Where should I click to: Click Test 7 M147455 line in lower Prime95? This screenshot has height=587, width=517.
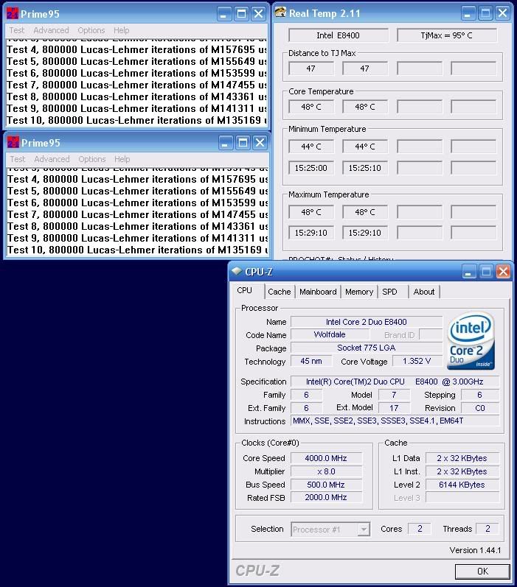tap(137, 214)
